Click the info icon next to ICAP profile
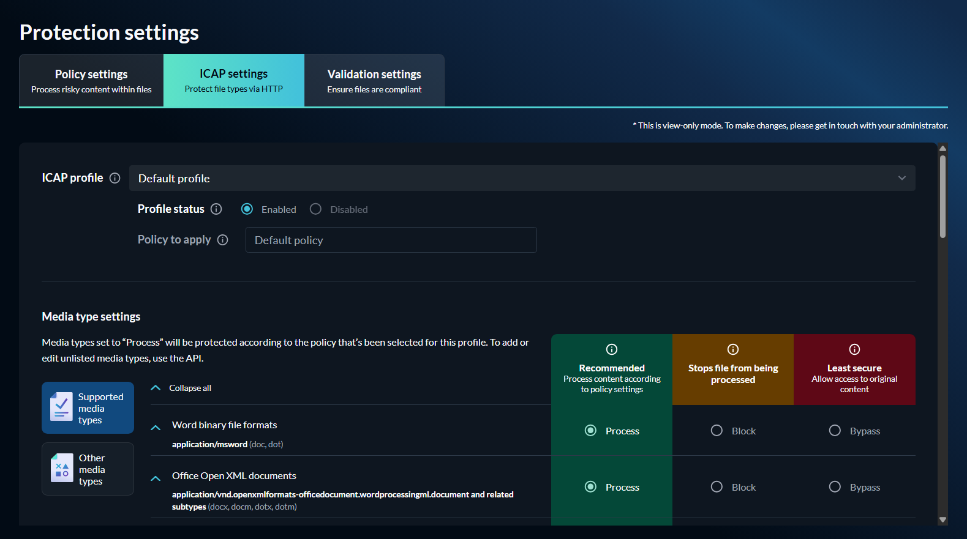This screenshot has height=539, width=967. click(x=115, y=178)
